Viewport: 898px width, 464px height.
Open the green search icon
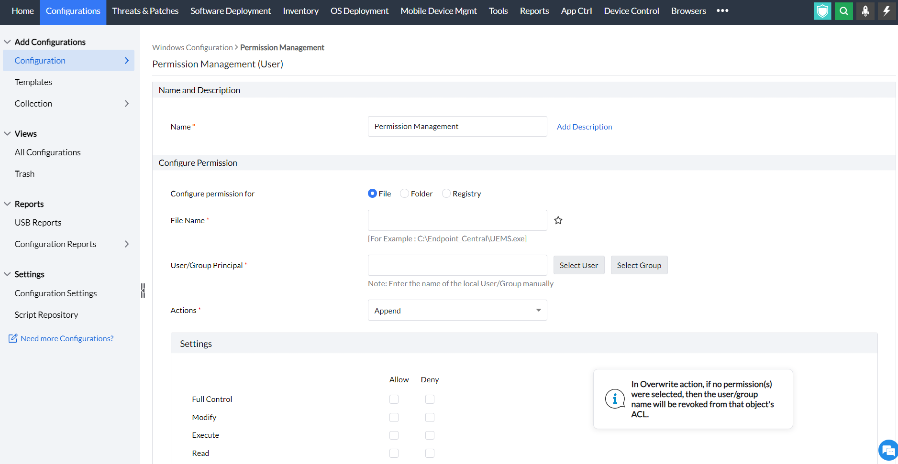[843, 11]
